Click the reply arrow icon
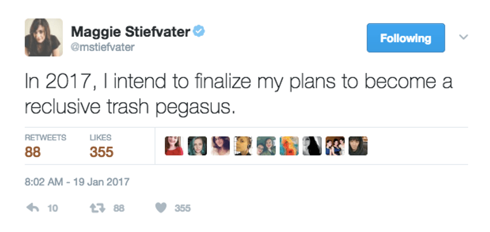 click(x=34, y=208)
